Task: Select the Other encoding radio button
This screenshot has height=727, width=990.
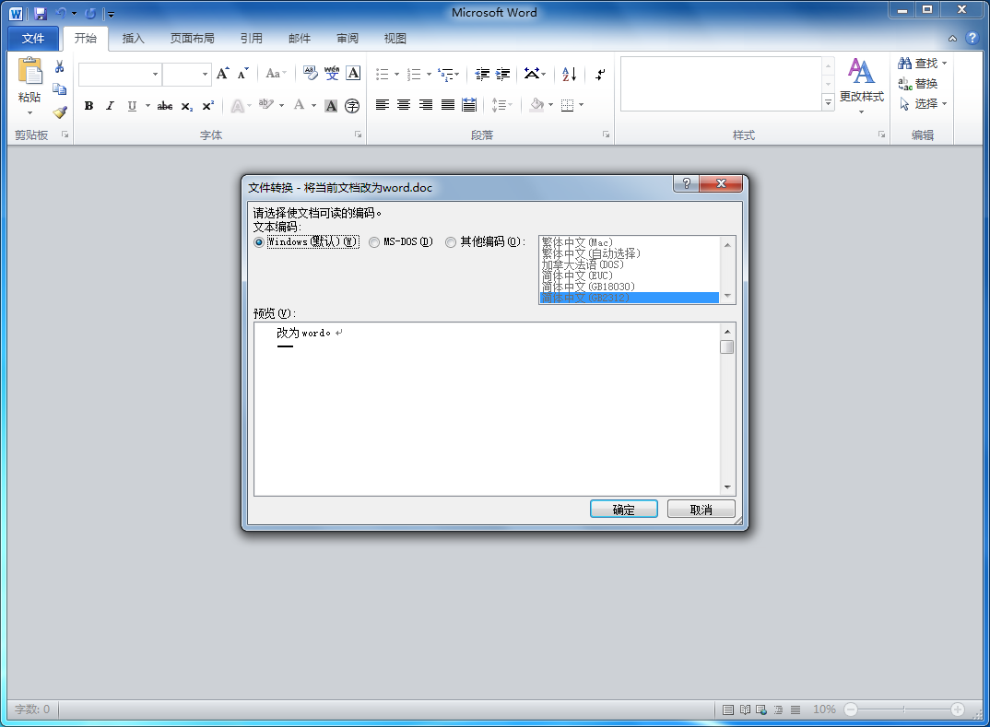Action: tap(450, 242)
